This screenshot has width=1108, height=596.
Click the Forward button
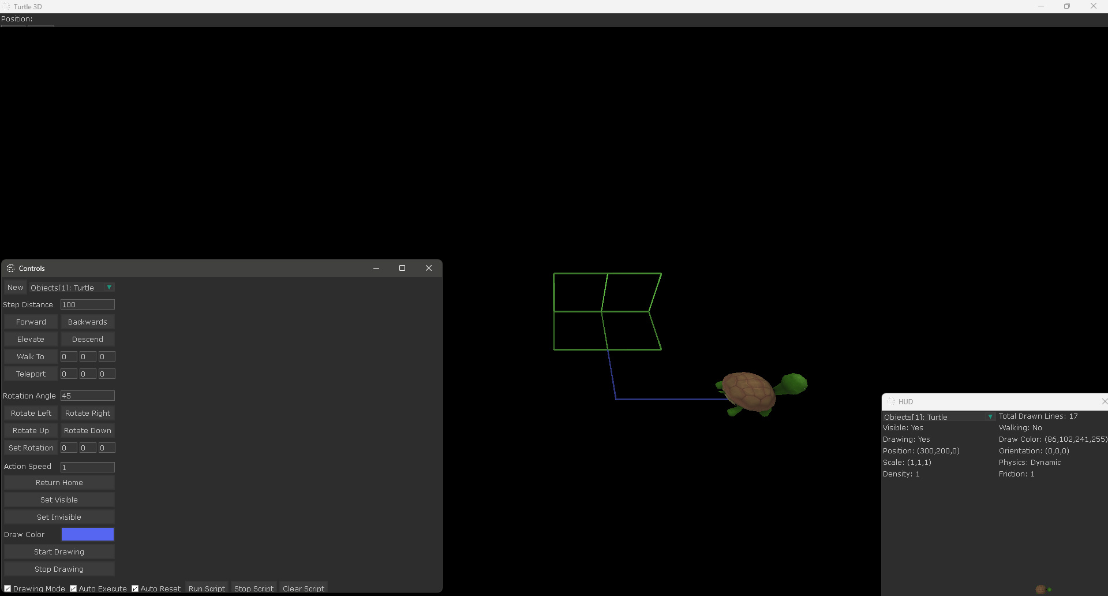tap(31, 322)
